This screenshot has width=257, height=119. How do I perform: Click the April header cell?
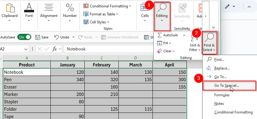[170, 65]
